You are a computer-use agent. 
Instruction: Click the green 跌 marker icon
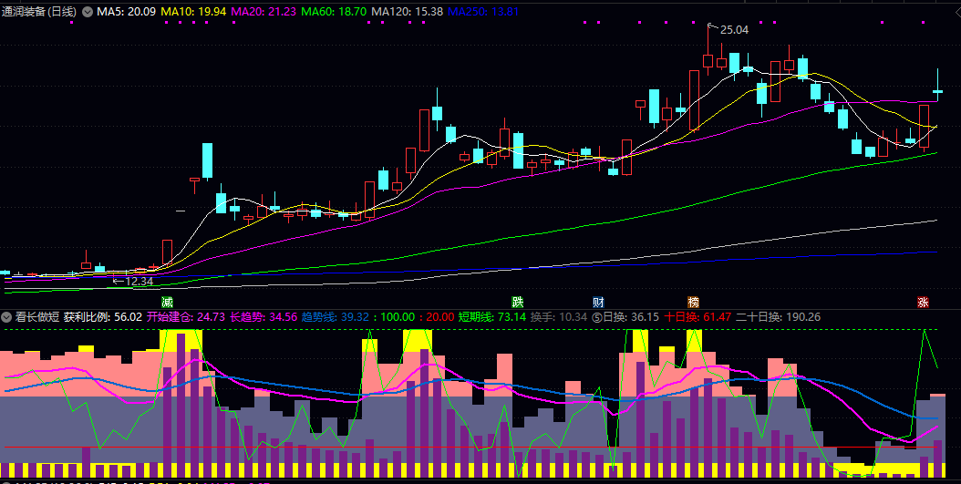tap(519, 302)
